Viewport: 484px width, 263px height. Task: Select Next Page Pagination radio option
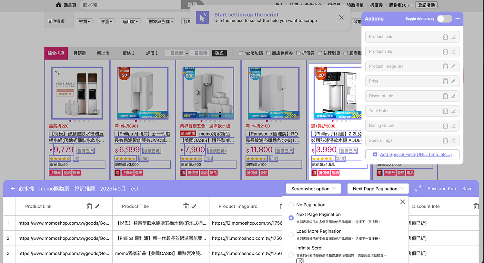pos(291,218)
